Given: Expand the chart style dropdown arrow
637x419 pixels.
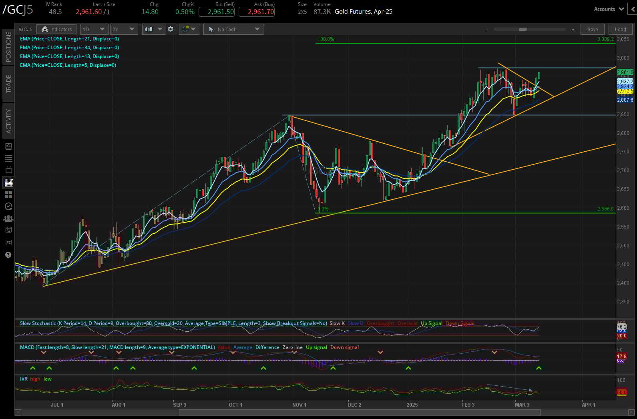Looking at the screenshot, I should pyautogui.click(x=160, y=29).
